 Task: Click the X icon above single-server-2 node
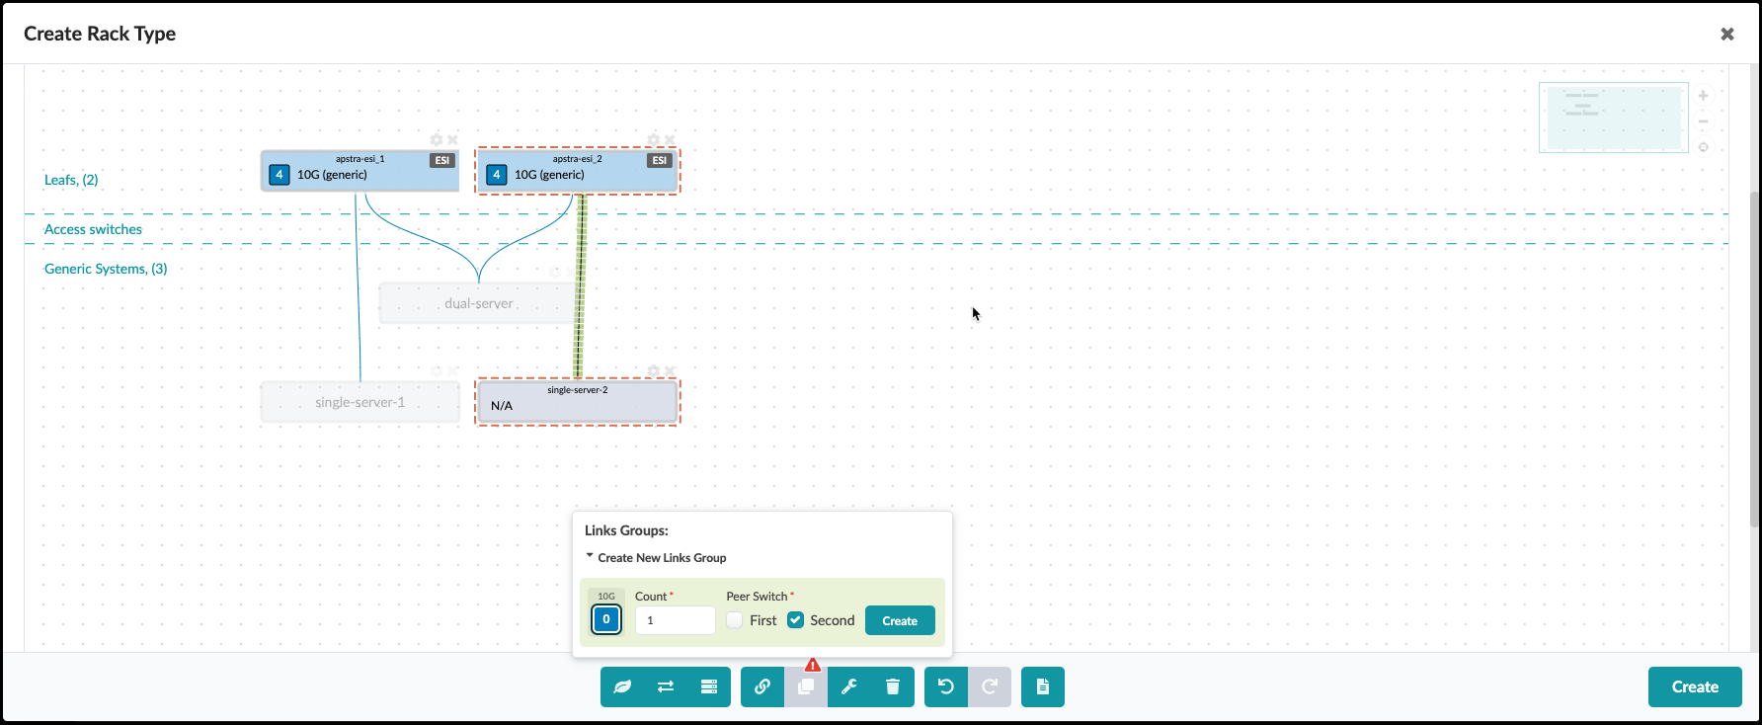(x=670, y=371)
